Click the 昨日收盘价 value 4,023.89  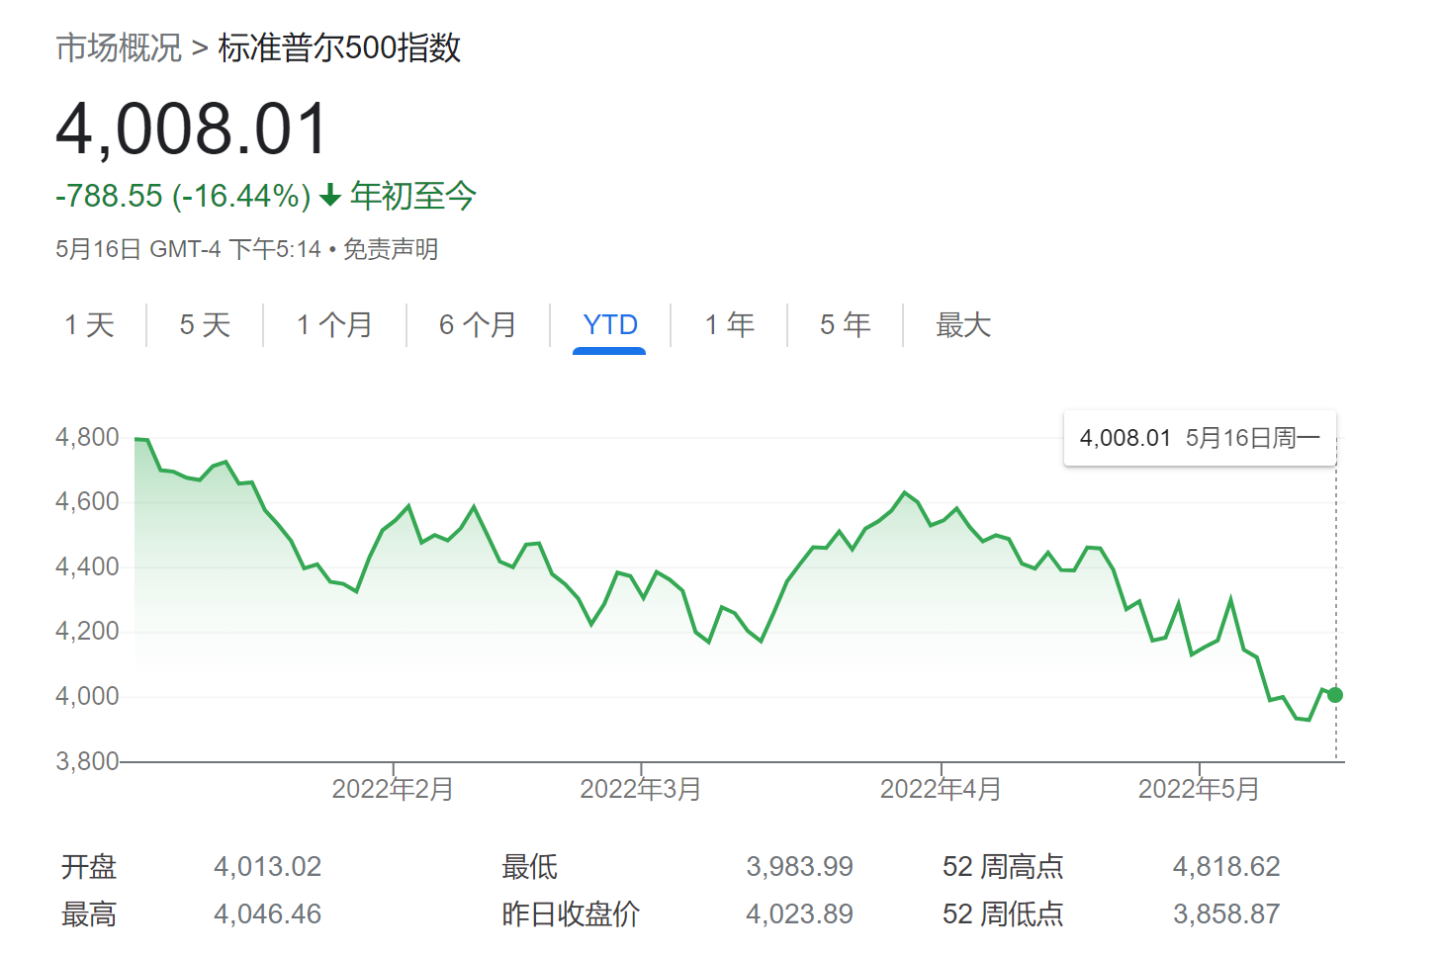[x=799, y=914]
